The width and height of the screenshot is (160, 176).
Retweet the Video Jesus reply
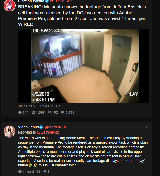click(29, 172)
